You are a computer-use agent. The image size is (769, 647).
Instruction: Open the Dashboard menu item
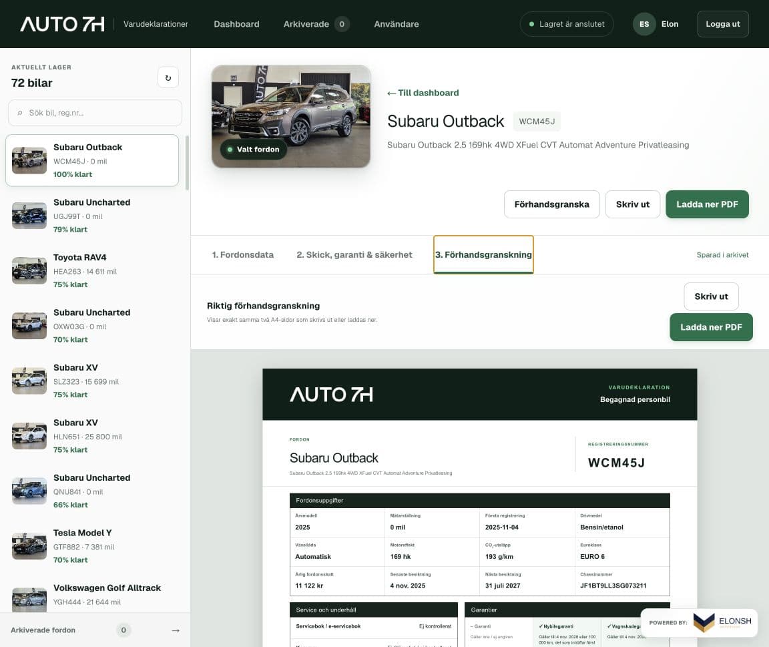[x=236, y=24]
